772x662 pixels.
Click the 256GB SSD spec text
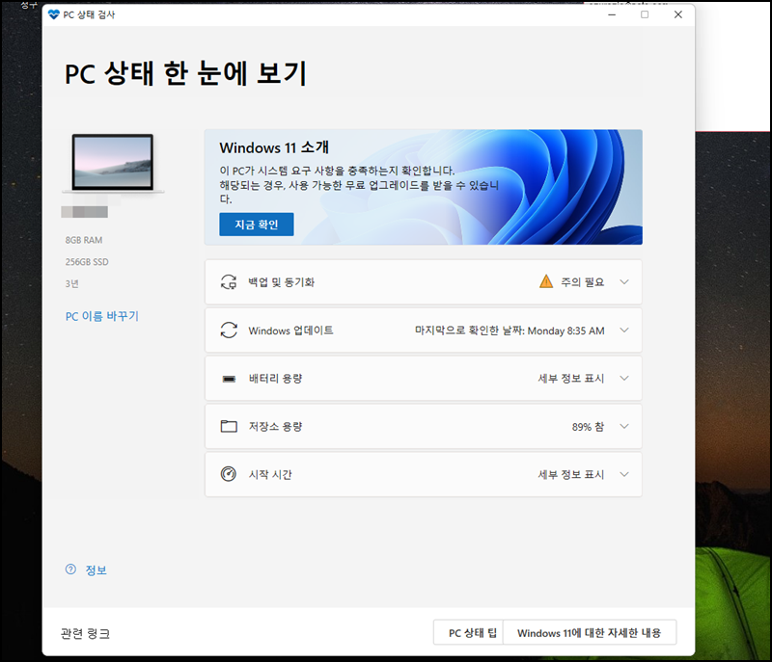click(87, 262)
